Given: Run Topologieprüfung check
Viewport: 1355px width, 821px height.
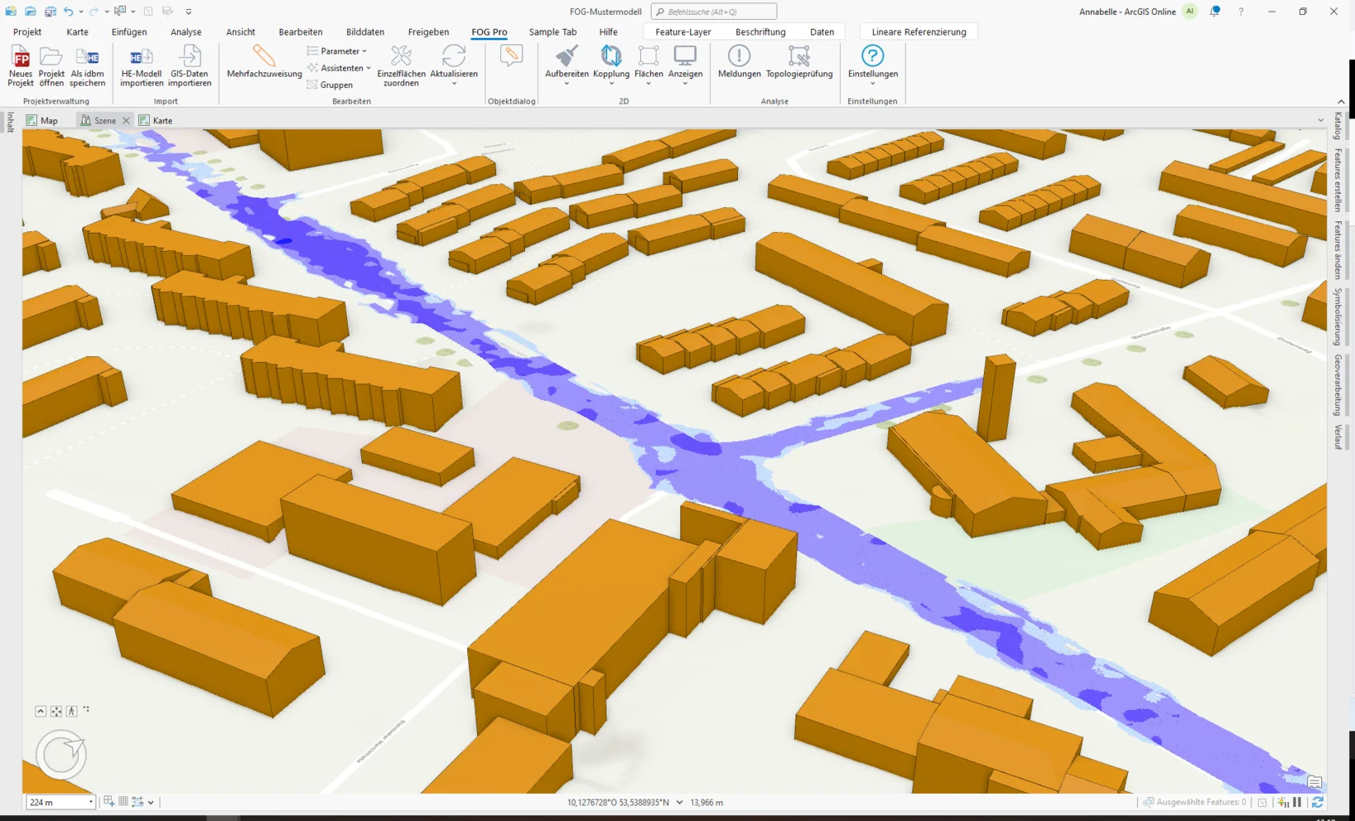Looking at the screenshot, I should 799,61.
